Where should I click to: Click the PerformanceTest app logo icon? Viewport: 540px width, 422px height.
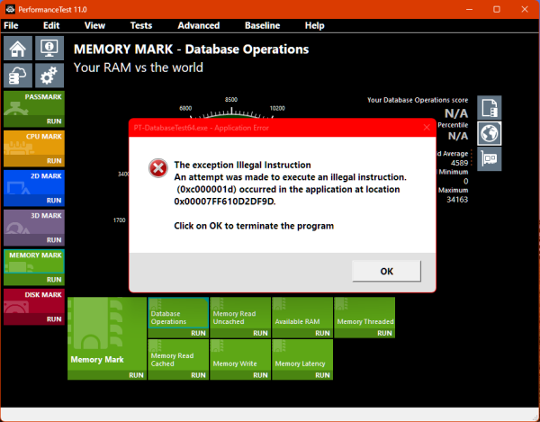point(10,9)
